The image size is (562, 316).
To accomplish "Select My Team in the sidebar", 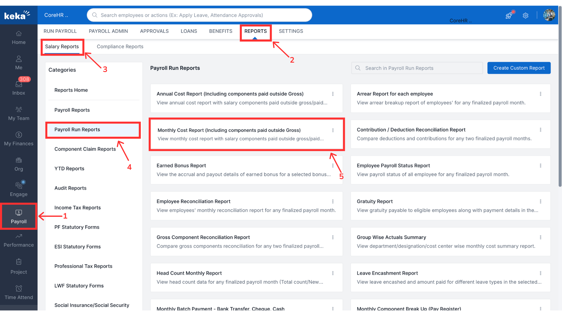I will [x=18, y=113].
